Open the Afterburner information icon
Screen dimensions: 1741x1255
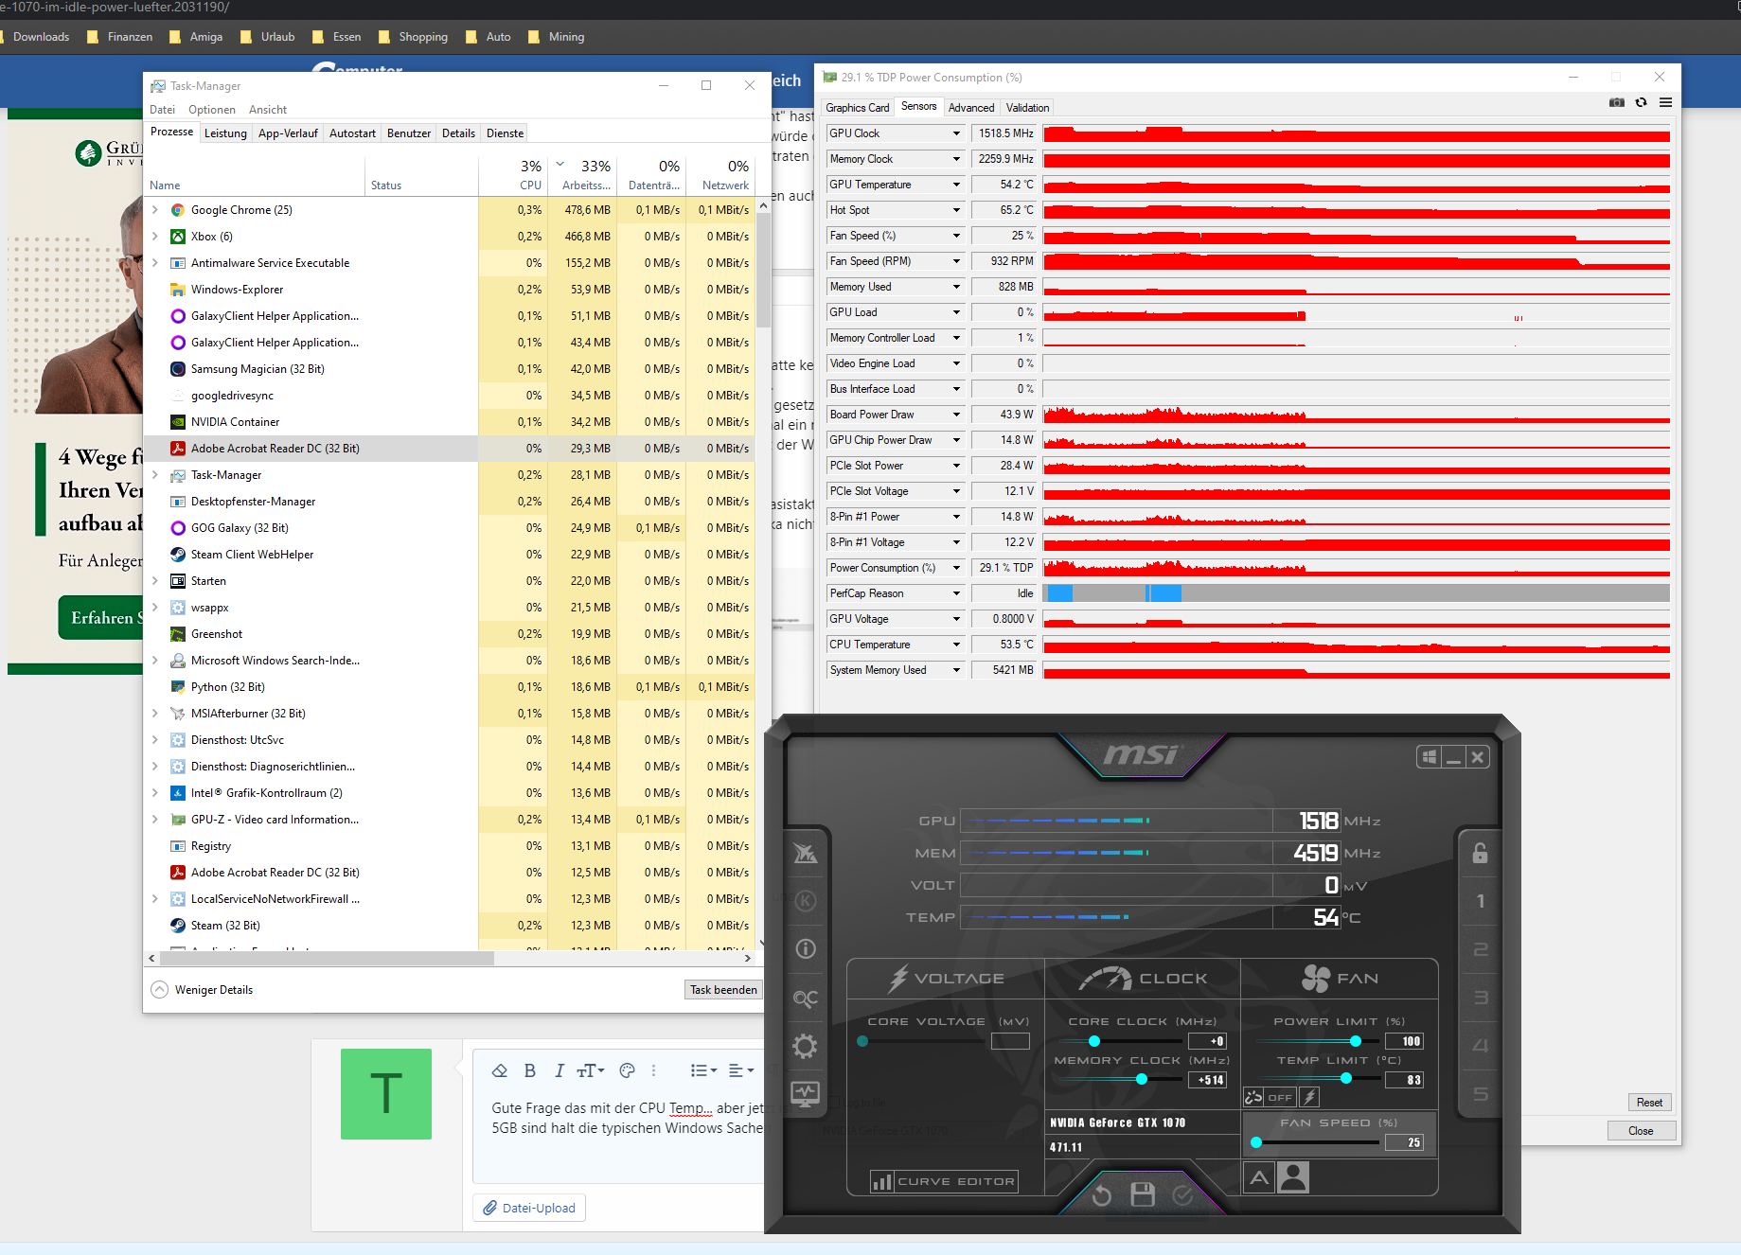806,948
